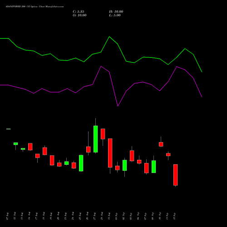Click the 14 Aug date label
The image size is (227, 227).
pyautogui.click(x=29, y=216)
